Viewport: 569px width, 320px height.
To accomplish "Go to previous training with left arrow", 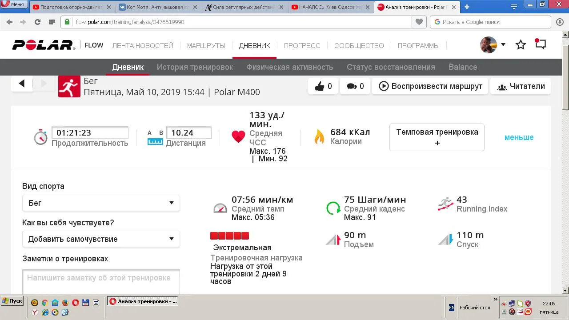I will (x=22, y=83).
